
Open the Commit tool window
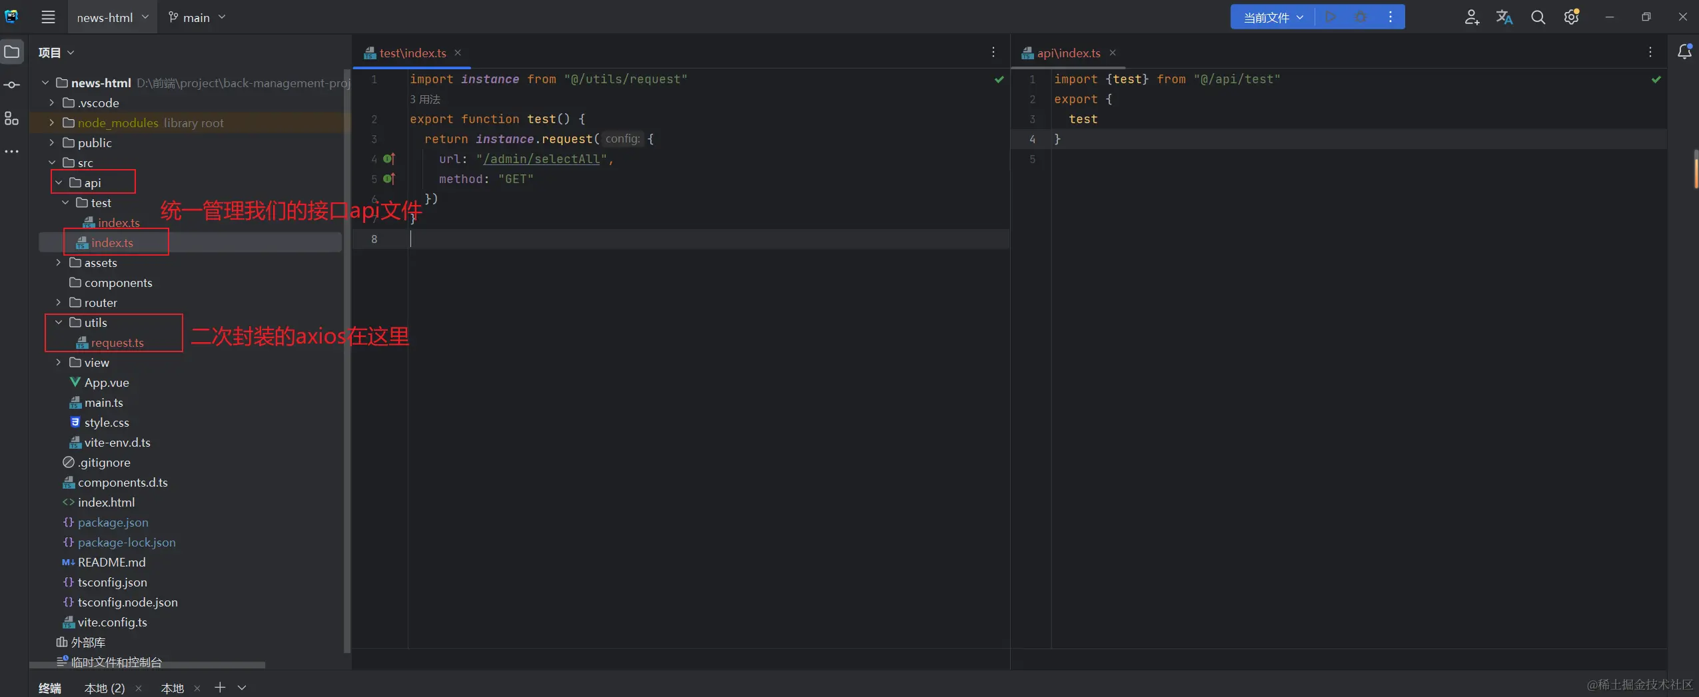tap(12, 85)
